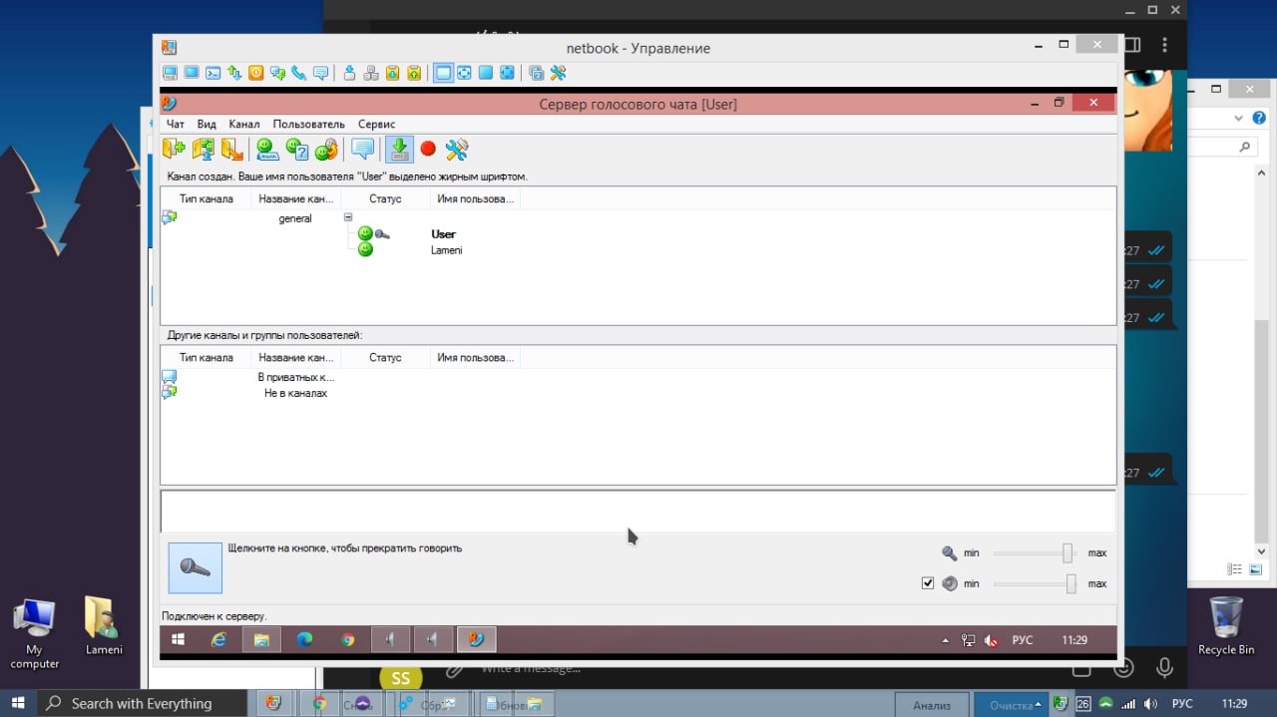1277x717 pixels.
Task: Select the Не в каналах row
Action: (x=295, y=393)
